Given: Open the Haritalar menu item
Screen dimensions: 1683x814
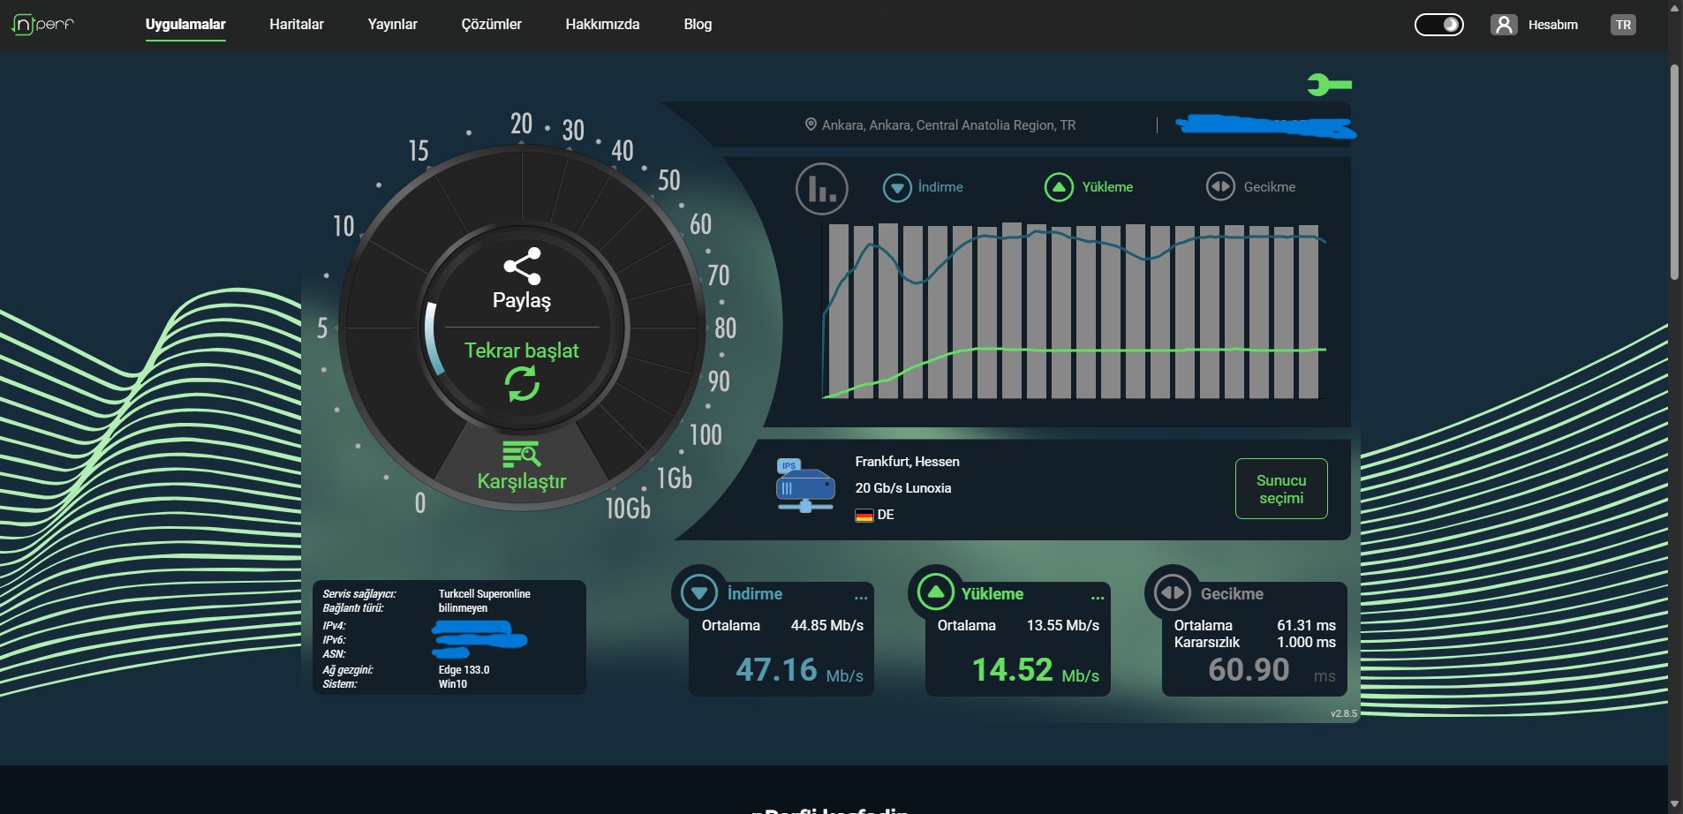Looking at the screenshot, I should 297,25.
